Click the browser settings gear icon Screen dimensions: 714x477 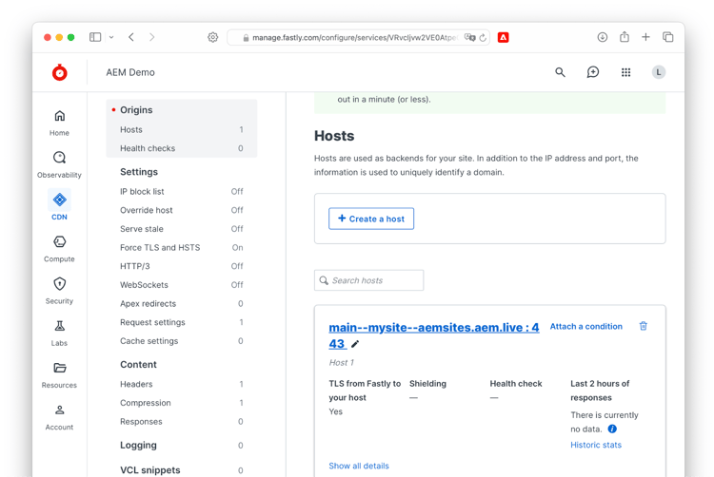coord(212,37)
